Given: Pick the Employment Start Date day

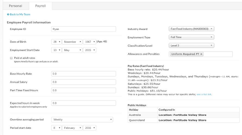Looking at the screenshot, I should (56, 50).
